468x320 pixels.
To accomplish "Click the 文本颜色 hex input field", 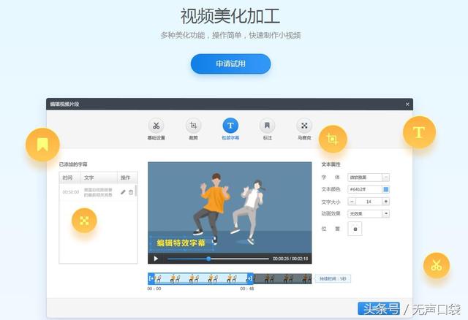I will (x=364, y=189).
